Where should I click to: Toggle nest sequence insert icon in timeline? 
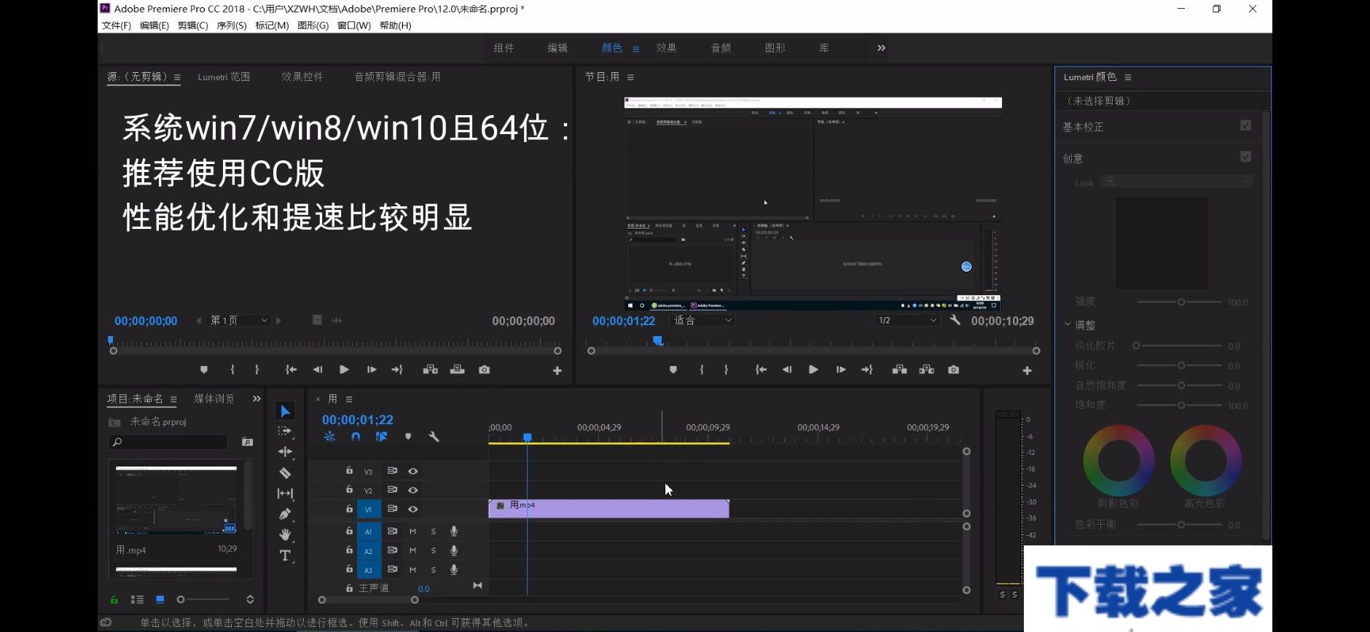pos(329,437)
